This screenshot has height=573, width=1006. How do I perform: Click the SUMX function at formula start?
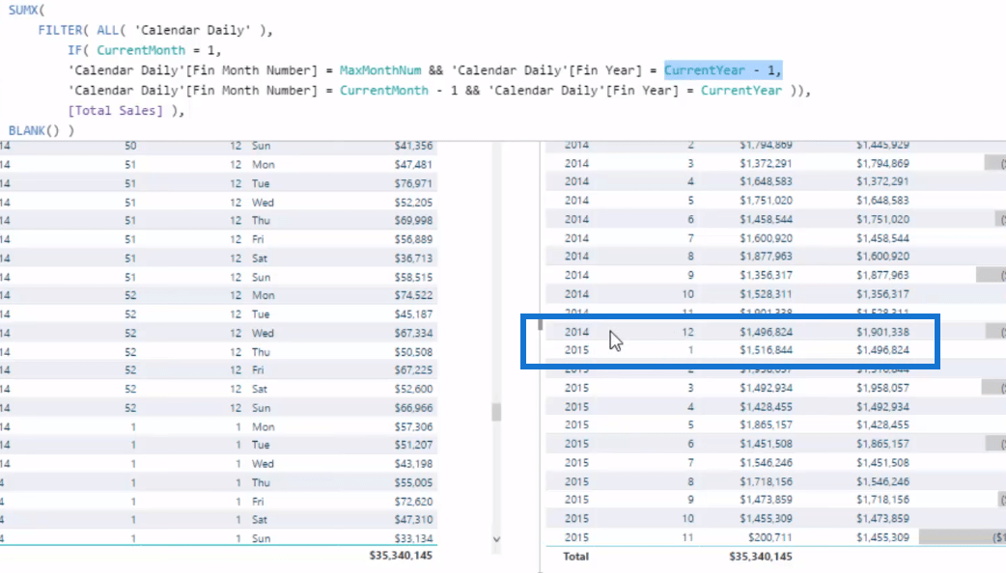[x=23, y=11]
